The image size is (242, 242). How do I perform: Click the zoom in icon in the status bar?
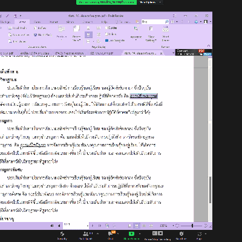tap(206, 226)
